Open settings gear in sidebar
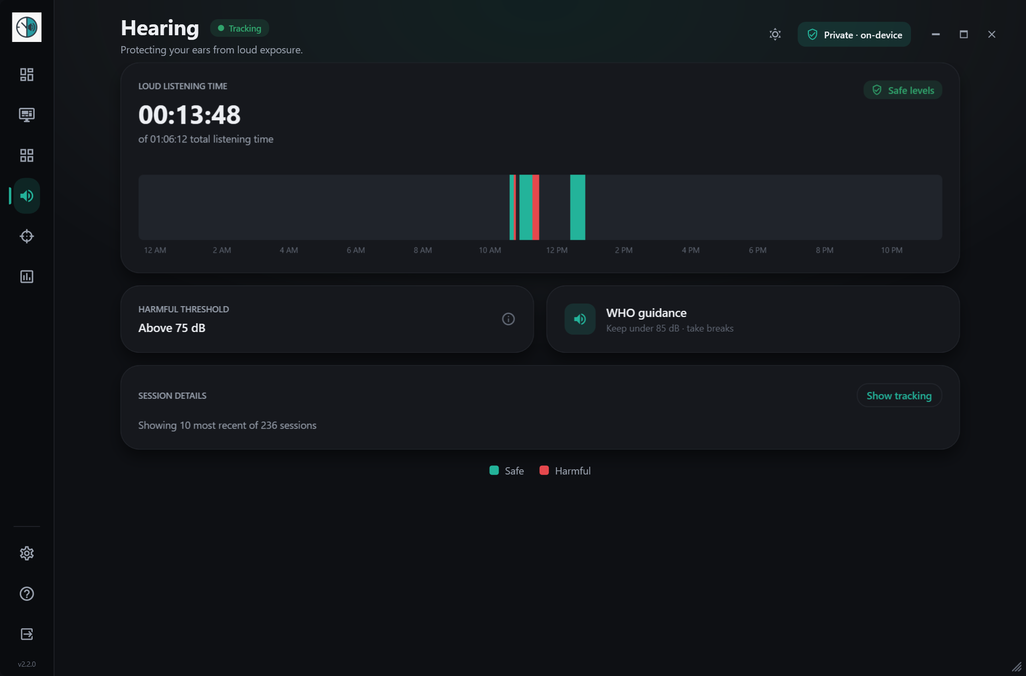 (x=26, y=553)
